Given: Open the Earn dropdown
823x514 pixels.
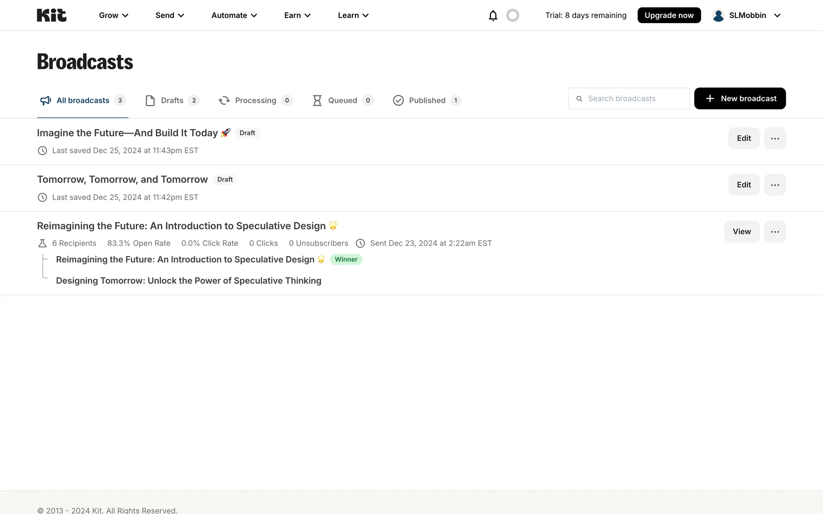Looking at the screenshot, I should pos(297,15).
